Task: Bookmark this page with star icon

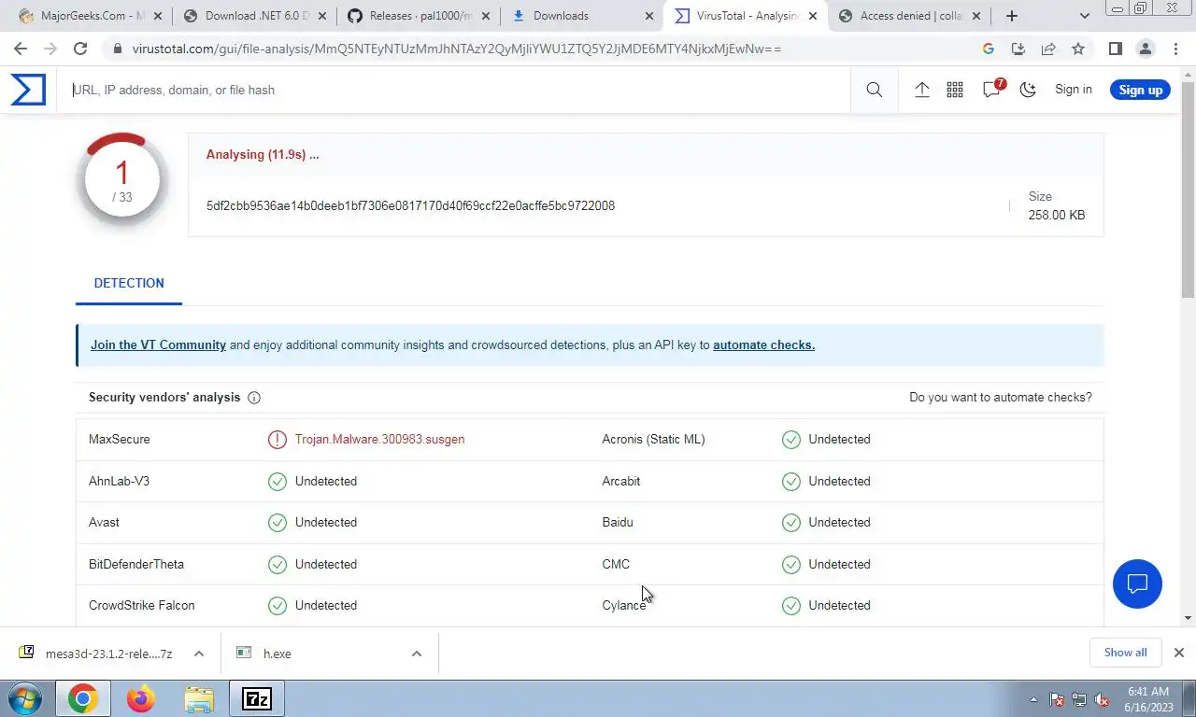Action: point(1078,49)
